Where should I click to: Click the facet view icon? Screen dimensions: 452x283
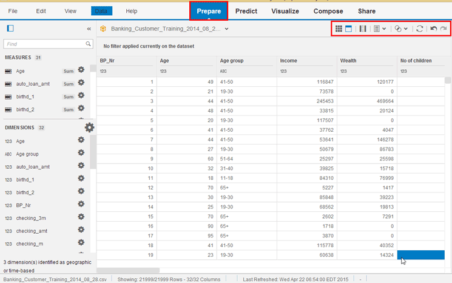coord(349,29)
